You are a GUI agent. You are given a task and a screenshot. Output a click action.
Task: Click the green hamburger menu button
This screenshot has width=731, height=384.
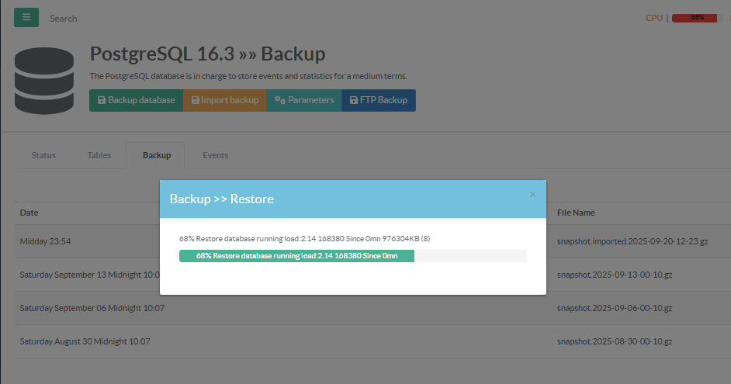(26, 17)
